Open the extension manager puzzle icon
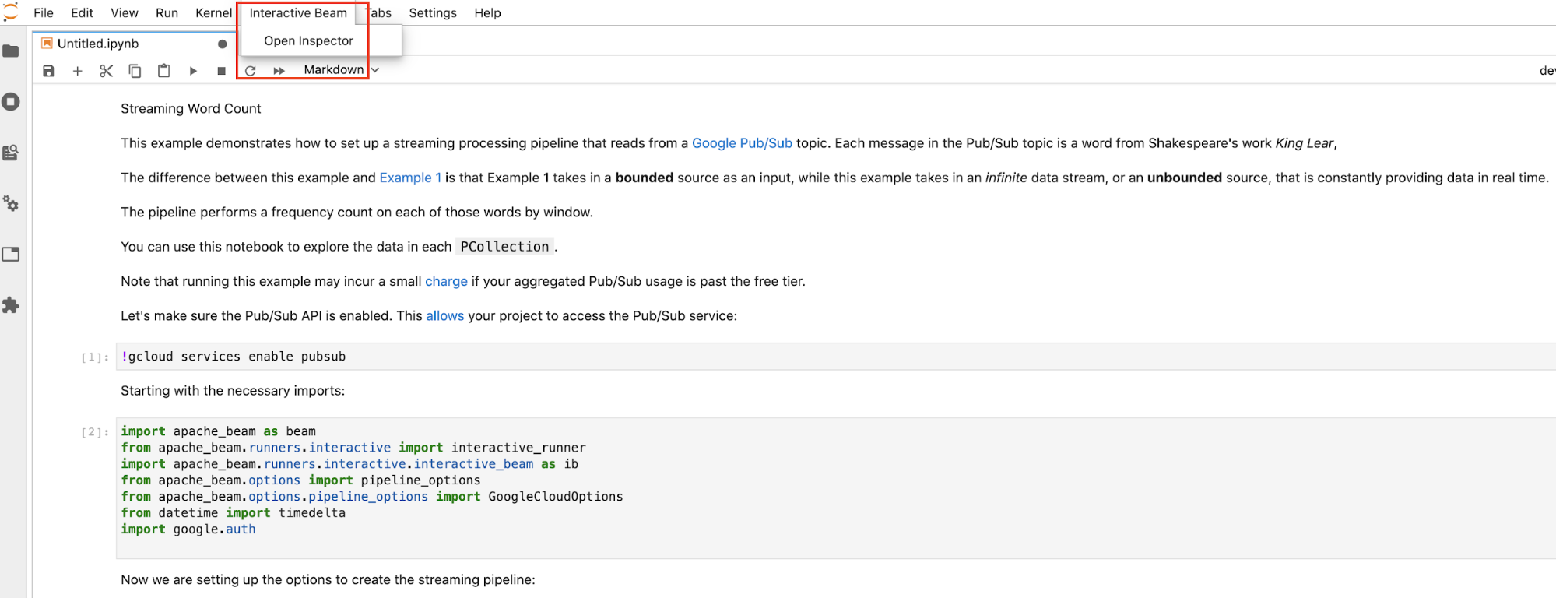1556x598 pixels. (11, 305)
